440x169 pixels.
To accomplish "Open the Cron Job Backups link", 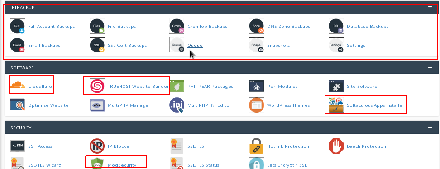I will tap(207, 26).
